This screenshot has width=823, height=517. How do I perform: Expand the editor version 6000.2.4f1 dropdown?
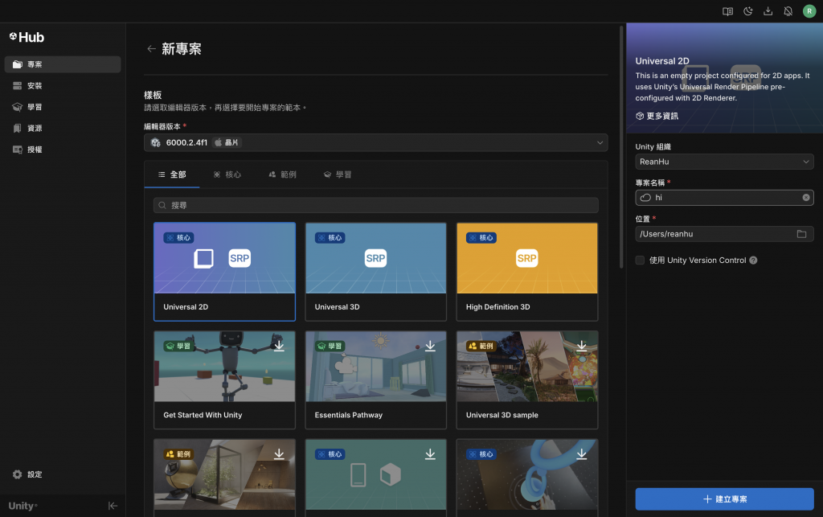(x=376, y=142)
